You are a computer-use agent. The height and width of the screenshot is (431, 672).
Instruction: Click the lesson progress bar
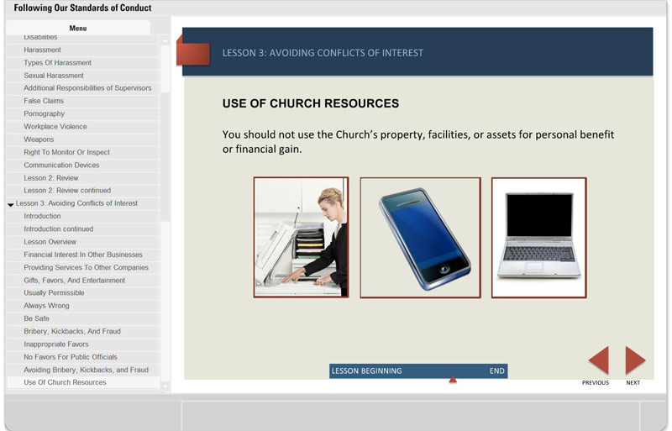(417, 371)
